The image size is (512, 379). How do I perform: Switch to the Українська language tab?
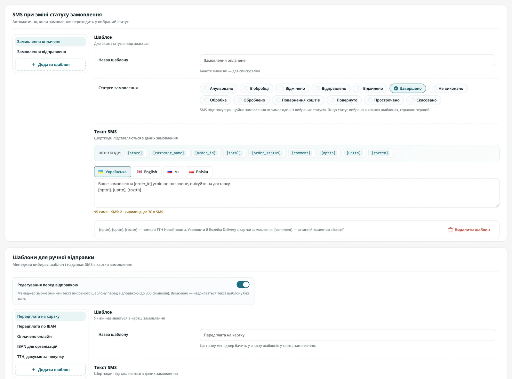pos(113,172)
